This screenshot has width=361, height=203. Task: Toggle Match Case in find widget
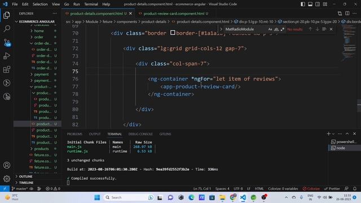270,29
